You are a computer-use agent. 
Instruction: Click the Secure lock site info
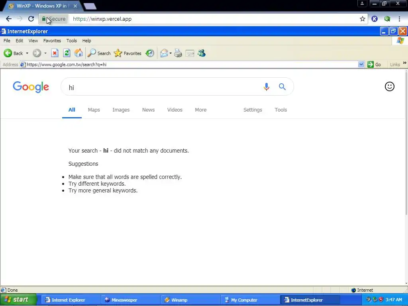coord(54,19)
